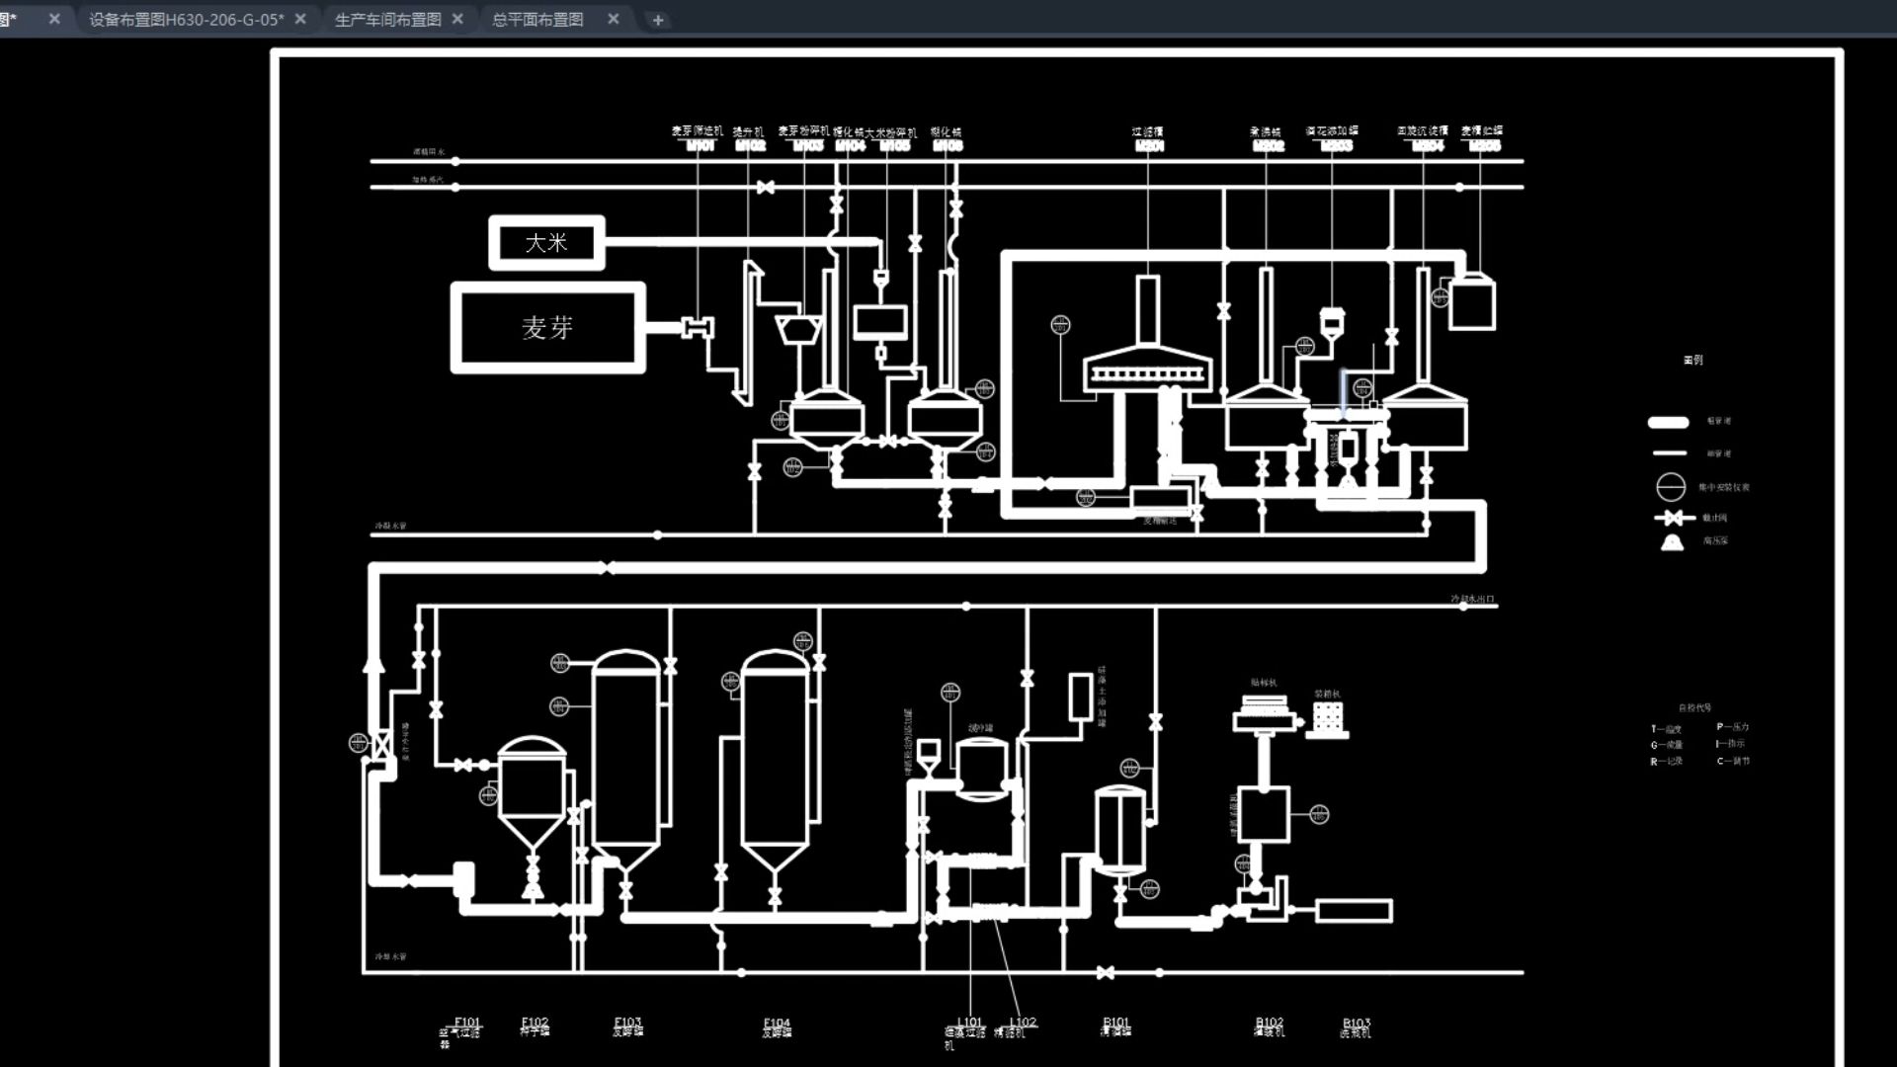Click the 大米 box in the drawing
Screen dimensions: 1897x1067
[546, 242]
